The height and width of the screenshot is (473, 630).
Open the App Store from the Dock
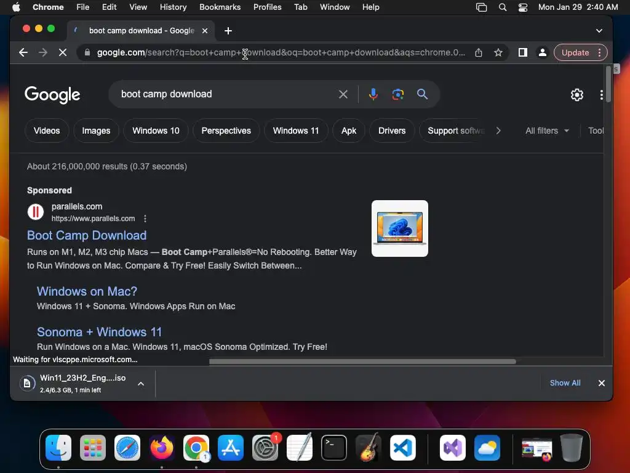[231, 448]
